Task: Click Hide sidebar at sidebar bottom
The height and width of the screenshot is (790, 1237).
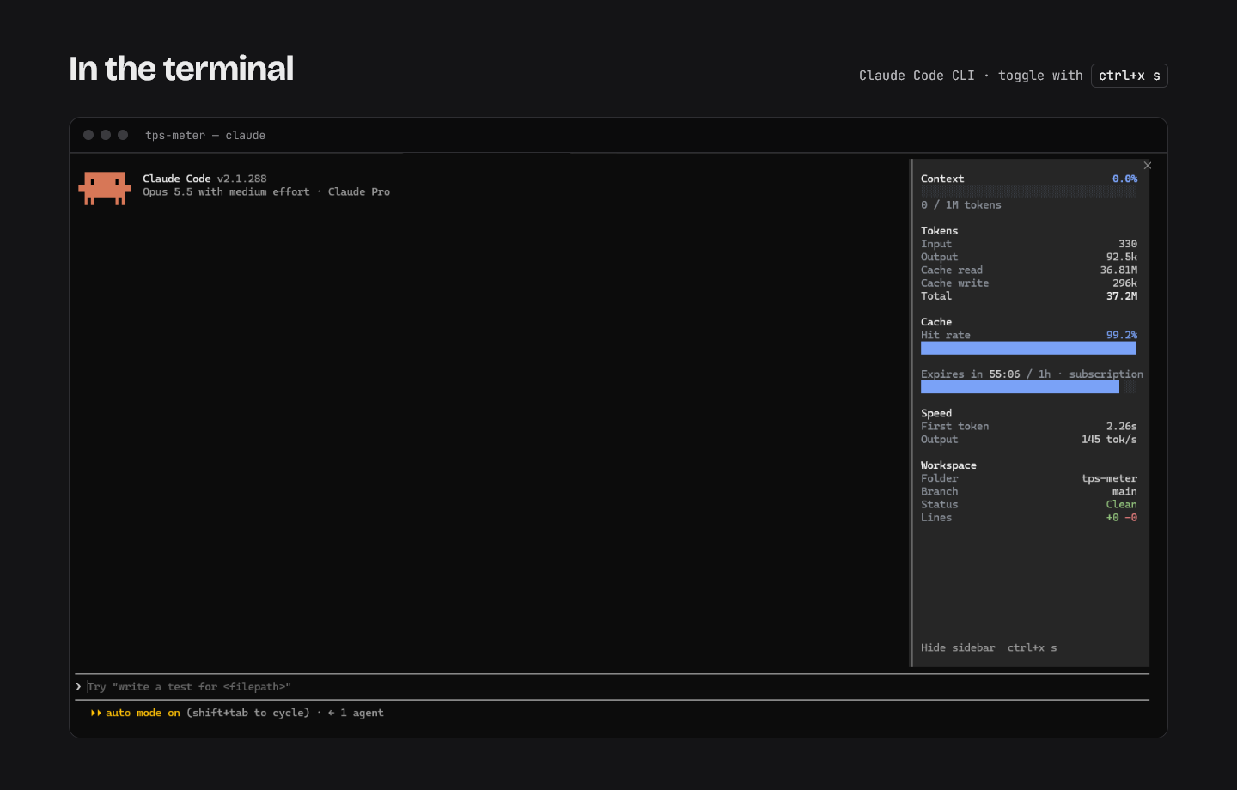Action: [958, 647]
